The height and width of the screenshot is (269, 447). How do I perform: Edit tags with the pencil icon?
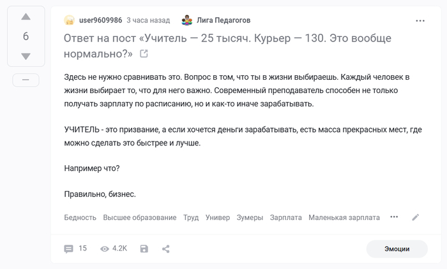pos(416,217)
